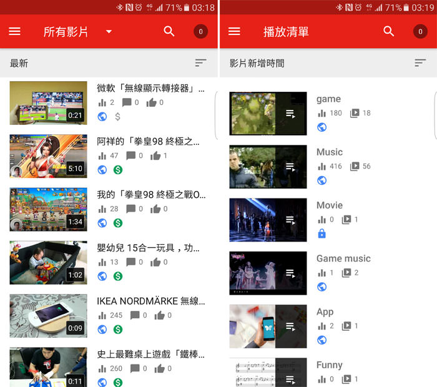
Task: Open video titled 阿祥的「拳皇98 終極之...
Action: 149,141
